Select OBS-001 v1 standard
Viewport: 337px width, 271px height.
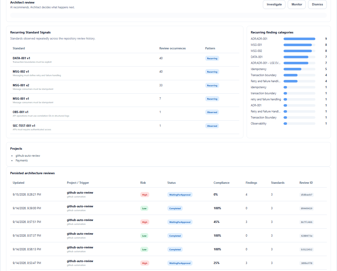[125, 114]
